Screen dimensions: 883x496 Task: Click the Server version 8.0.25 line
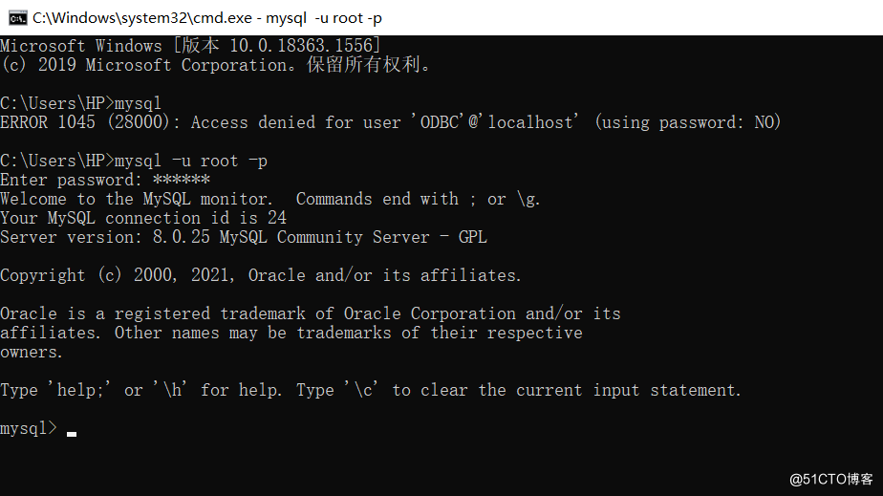click(244, 237)
